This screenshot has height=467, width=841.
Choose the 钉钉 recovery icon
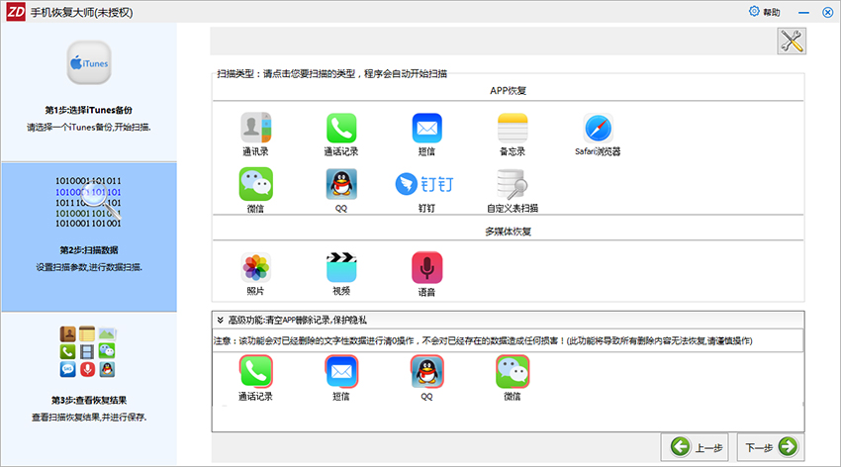424,184
